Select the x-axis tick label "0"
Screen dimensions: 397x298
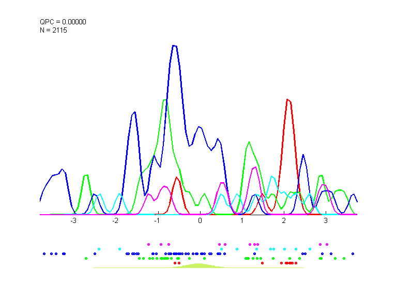200,220
